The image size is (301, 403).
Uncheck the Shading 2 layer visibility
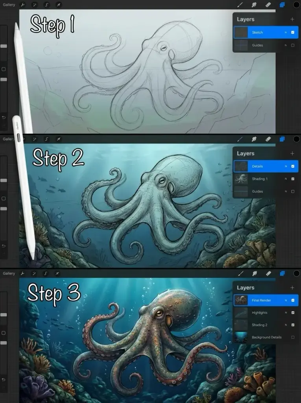293,325
